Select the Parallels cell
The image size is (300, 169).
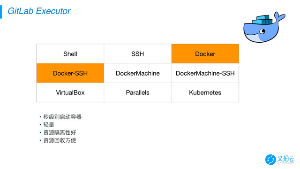(x=137, y=92)
